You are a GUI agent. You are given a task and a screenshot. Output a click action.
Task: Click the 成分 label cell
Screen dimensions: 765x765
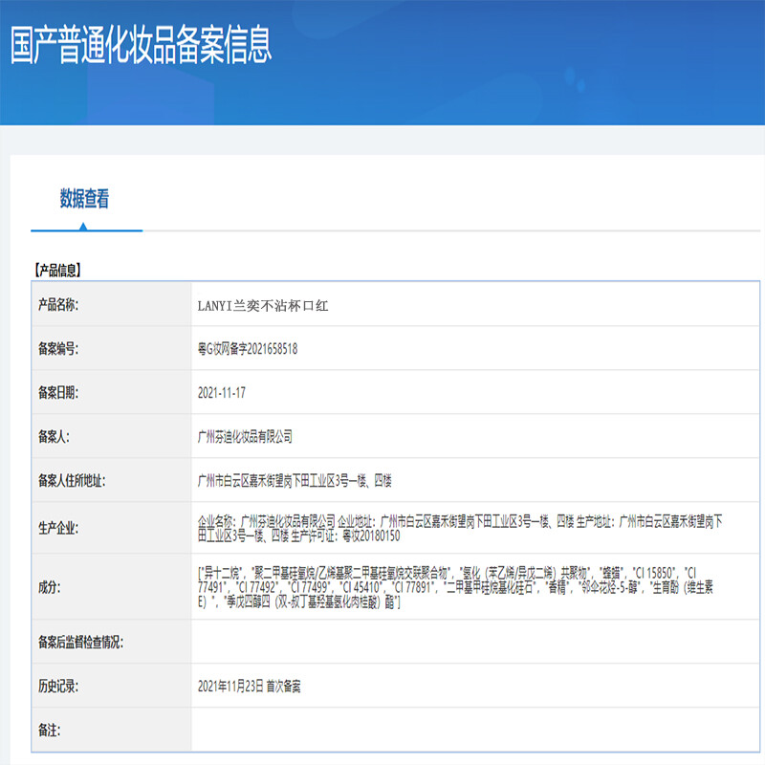click(112, 587)
